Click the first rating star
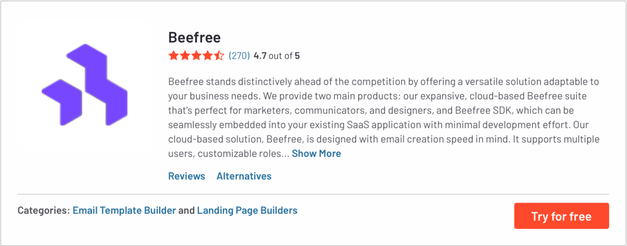This screenshot has width=627, height=246. click(x=173, y=56)
